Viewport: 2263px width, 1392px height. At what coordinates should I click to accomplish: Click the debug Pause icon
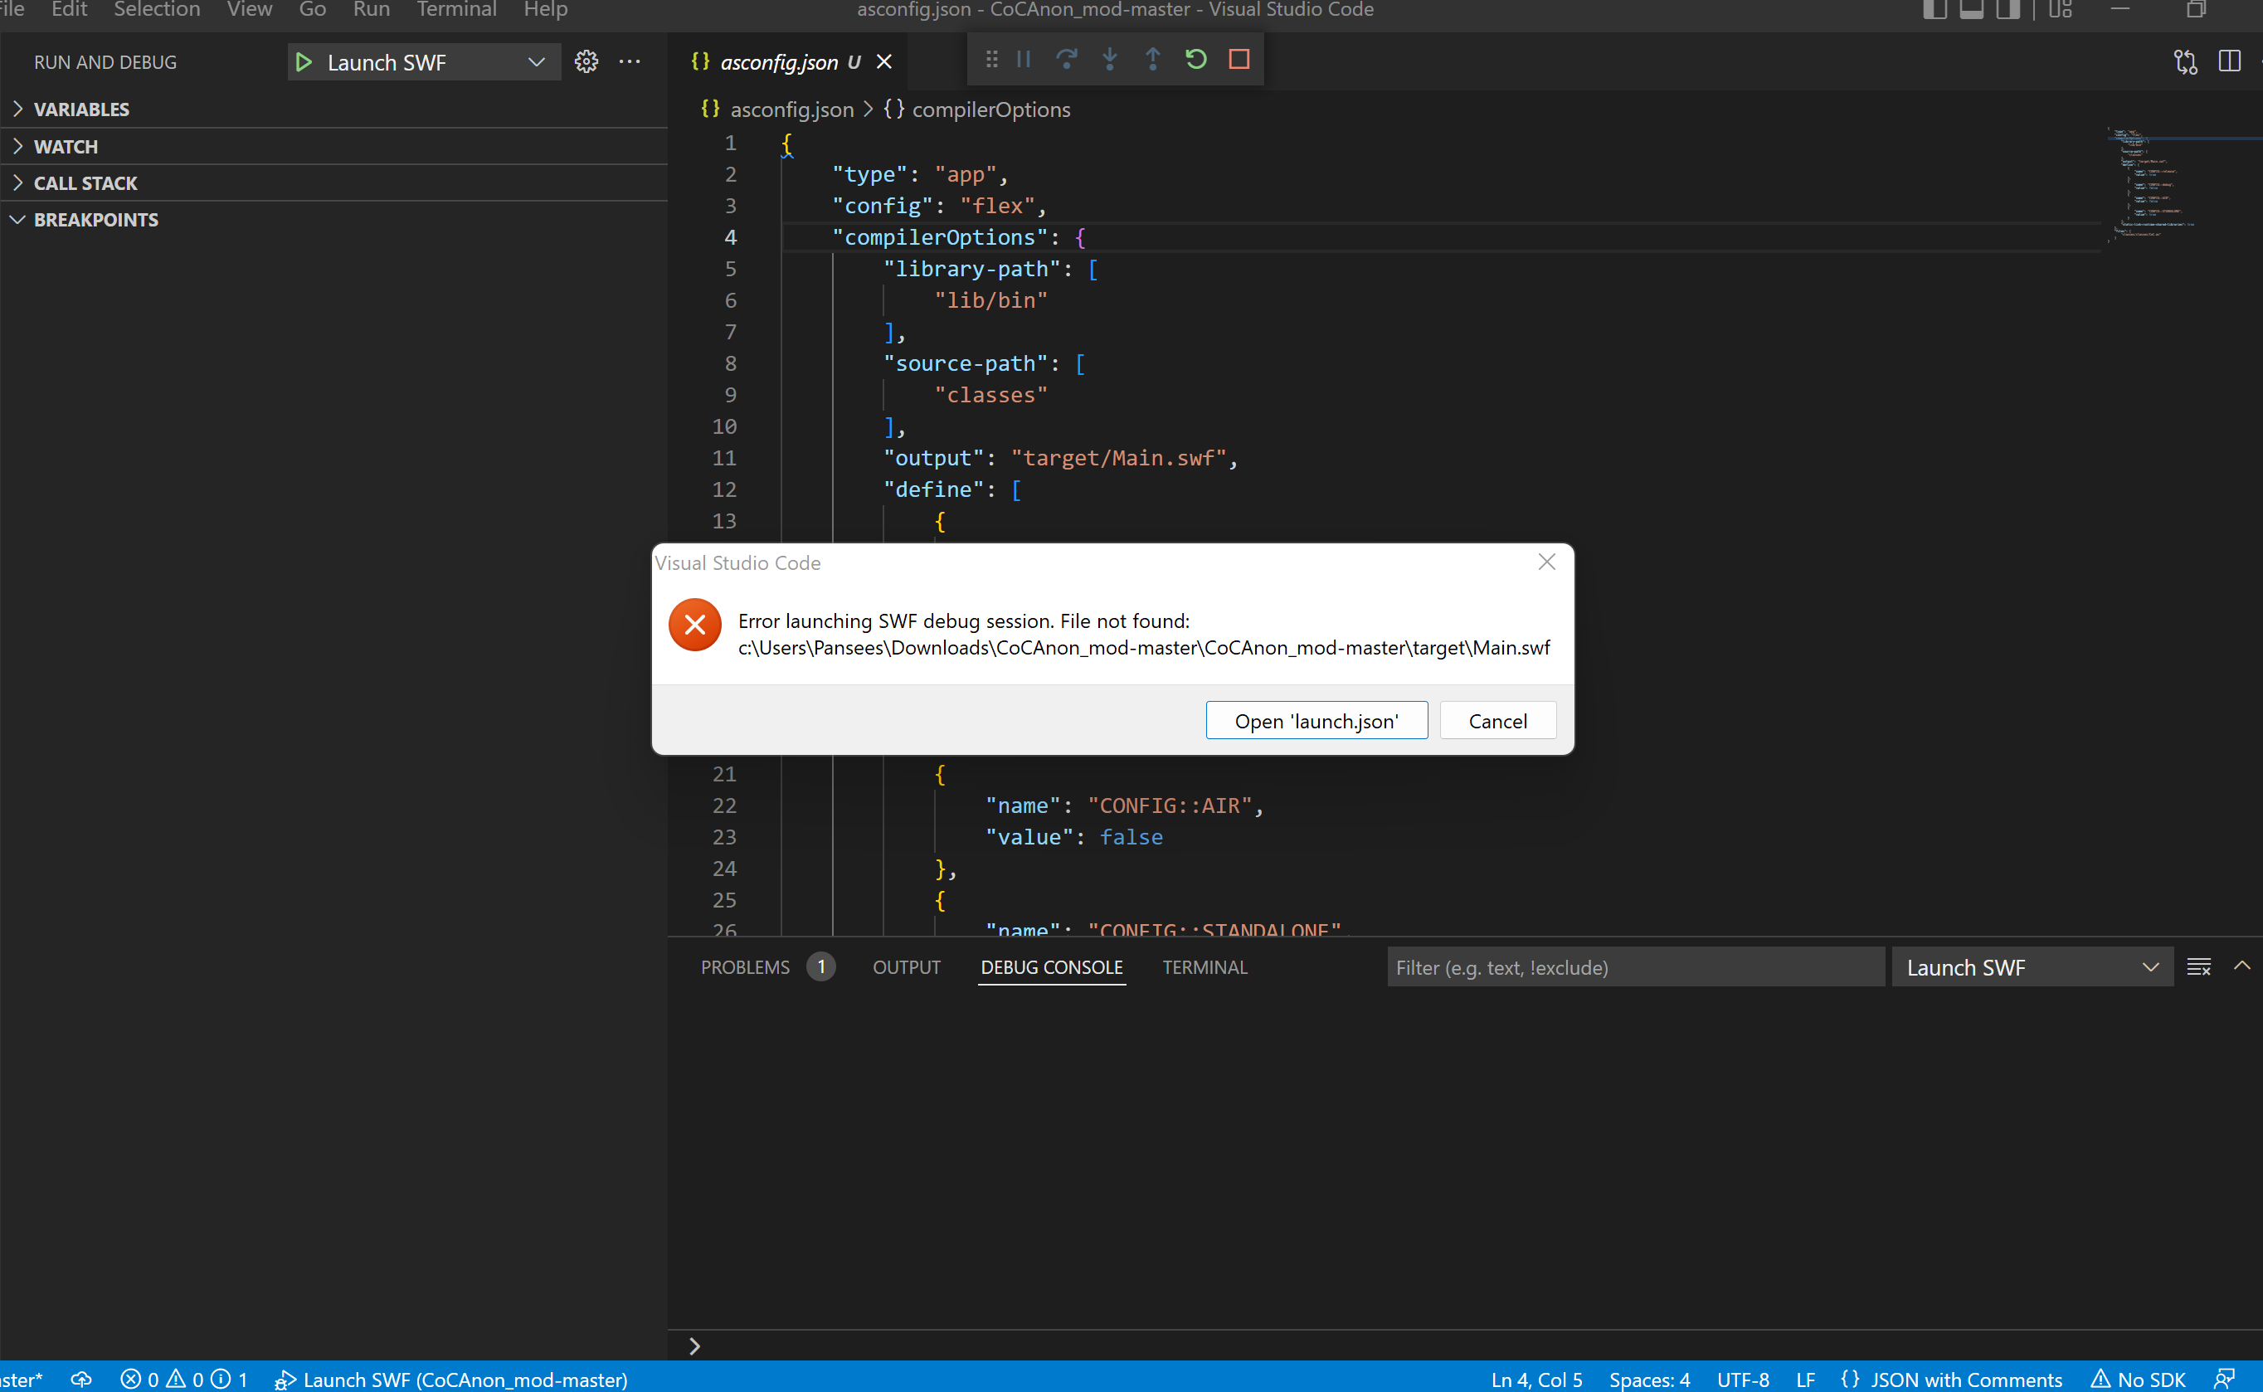coord(1024,60)
